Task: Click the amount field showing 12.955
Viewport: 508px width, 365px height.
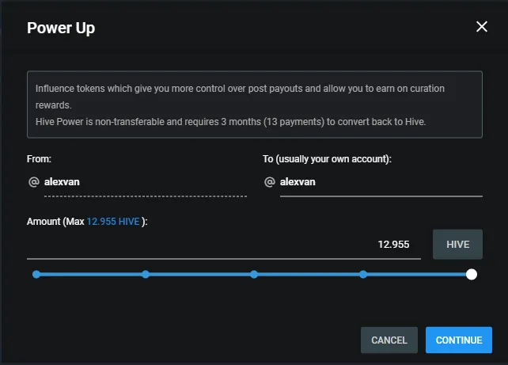Action: tap(224, 245)
